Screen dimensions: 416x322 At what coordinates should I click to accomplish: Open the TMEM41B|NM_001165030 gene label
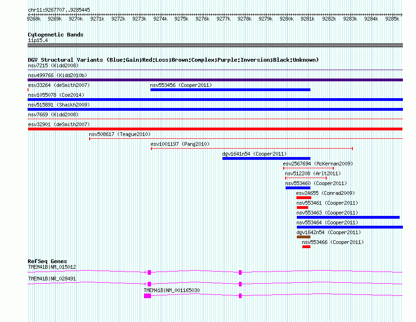click(x=172, y=290)
